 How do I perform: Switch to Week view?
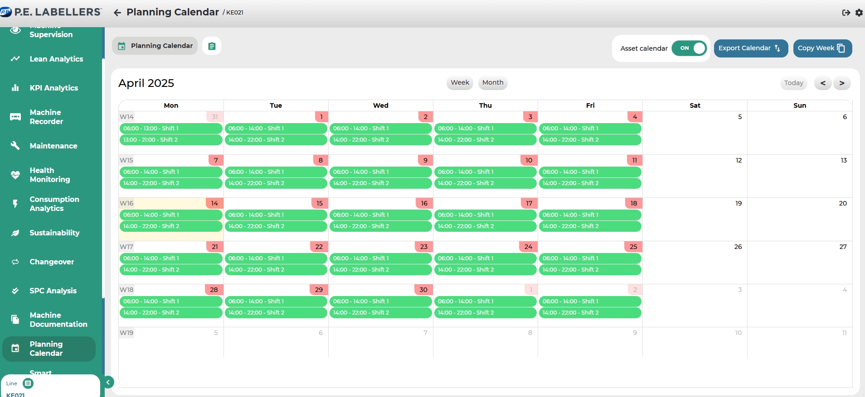(x=460, y=82)
